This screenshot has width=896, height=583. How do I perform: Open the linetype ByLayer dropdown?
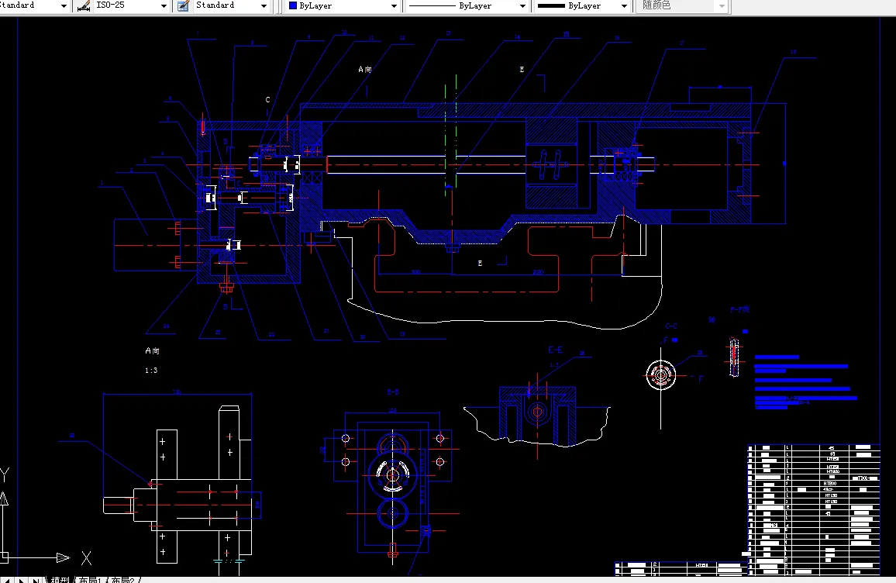(522, 5)
